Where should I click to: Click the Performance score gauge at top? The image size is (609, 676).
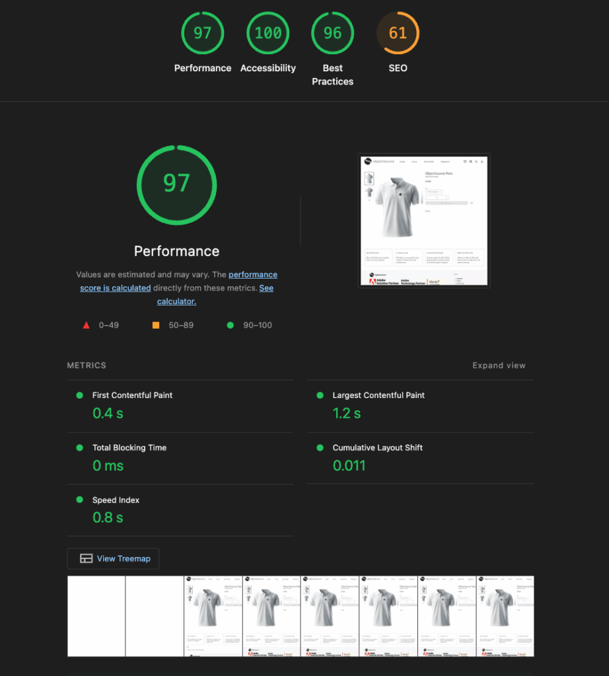pyautogui.click(x=203, y=33)
